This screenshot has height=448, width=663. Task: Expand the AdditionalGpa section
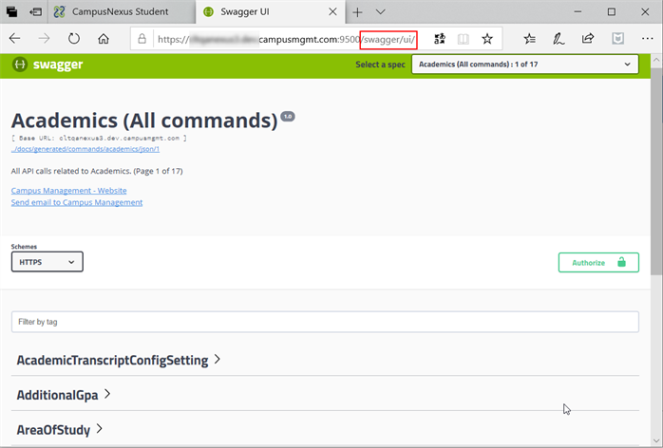point(325,395)
